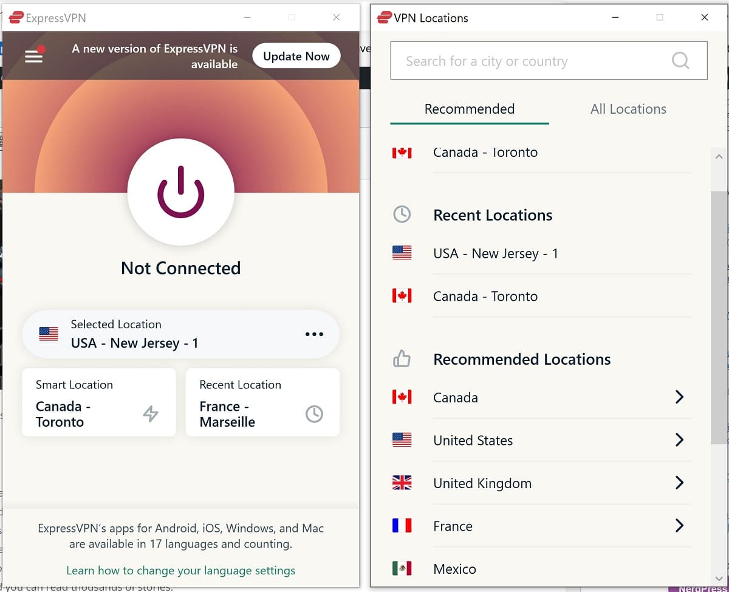
Task: Click the Canada flag in Recommended Locations
Action: (x=402, y=398)
